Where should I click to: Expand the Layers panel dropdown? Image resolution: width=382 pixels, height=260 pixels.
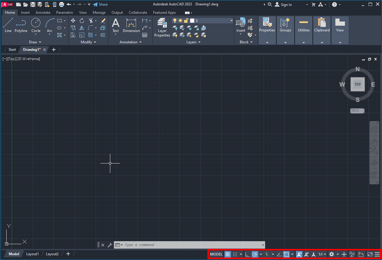193,42
